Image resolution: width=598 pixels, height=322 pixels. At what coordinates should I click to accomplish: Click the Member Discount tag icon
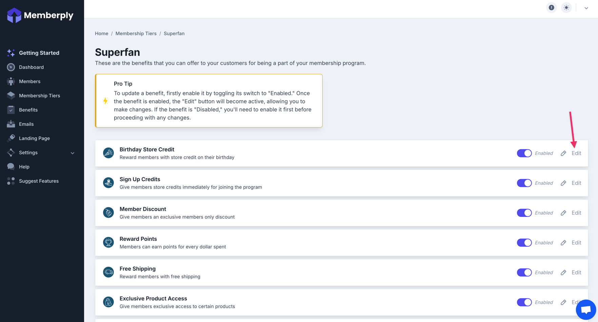pos(108,213)
